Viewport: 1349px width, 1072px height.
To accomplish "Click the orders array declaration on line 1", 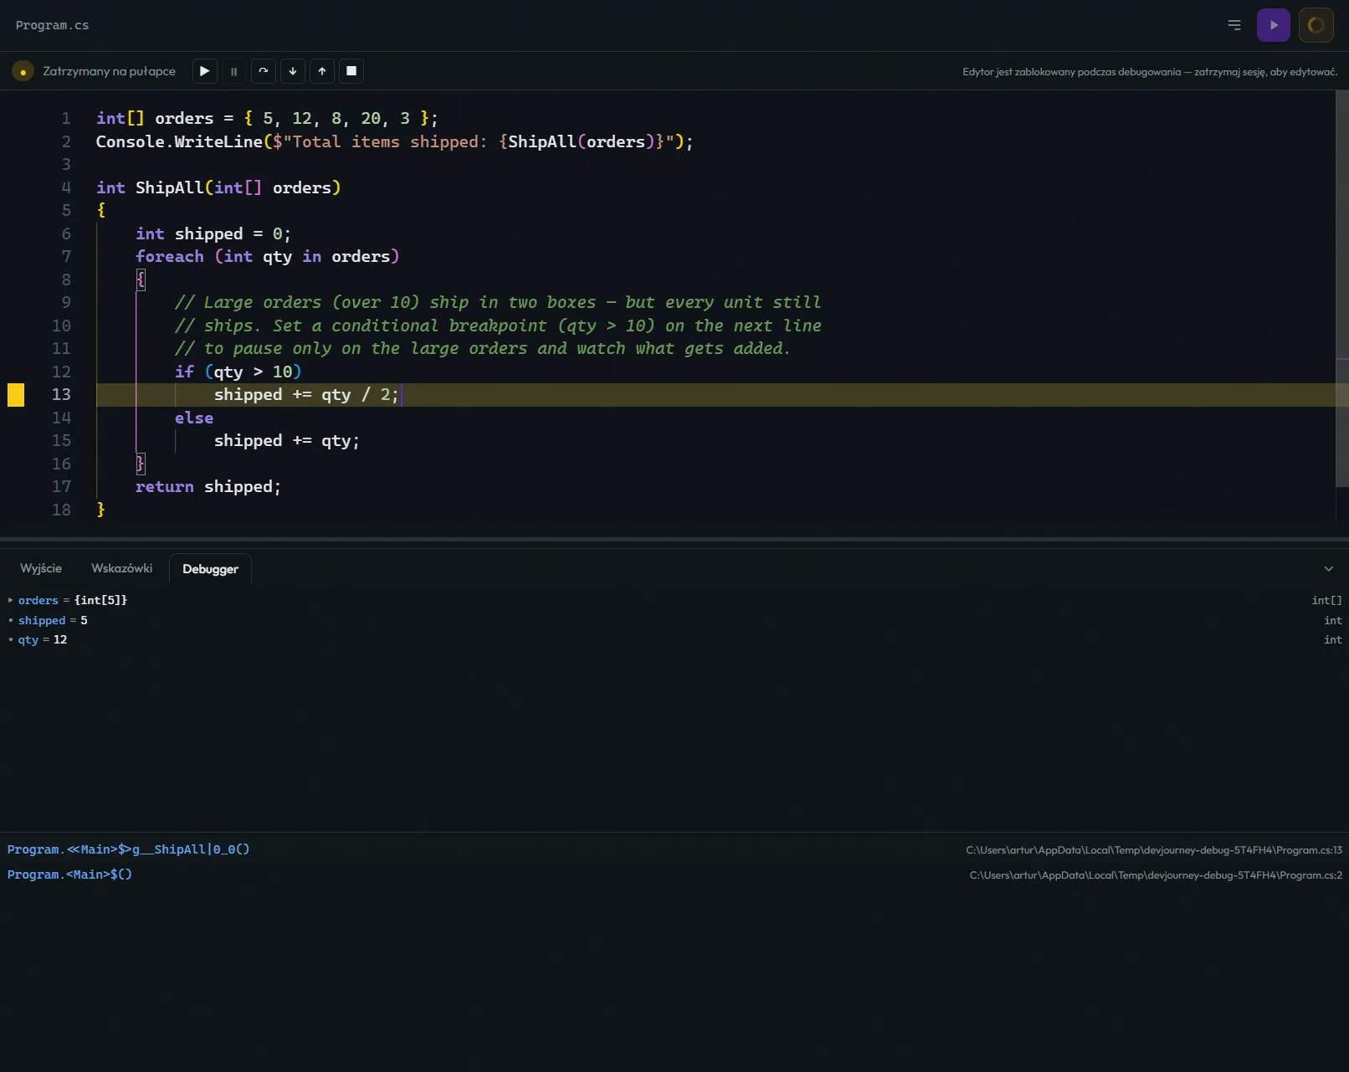I will [267, 119].
